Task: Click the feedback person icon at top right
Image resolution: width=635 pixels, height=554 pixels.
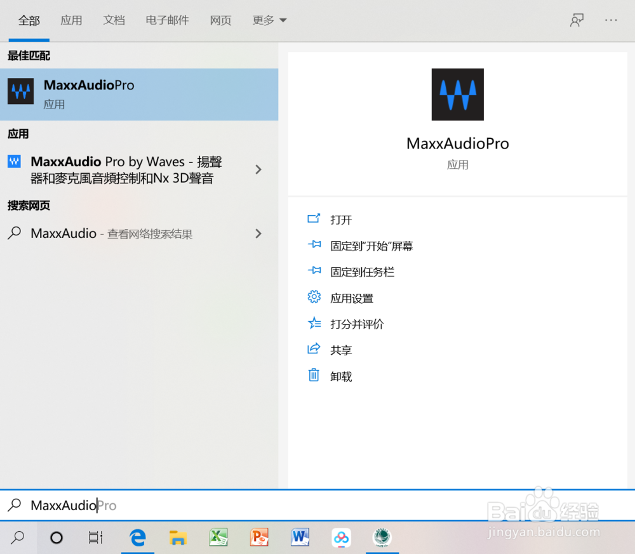Action: tap(577, 20)
